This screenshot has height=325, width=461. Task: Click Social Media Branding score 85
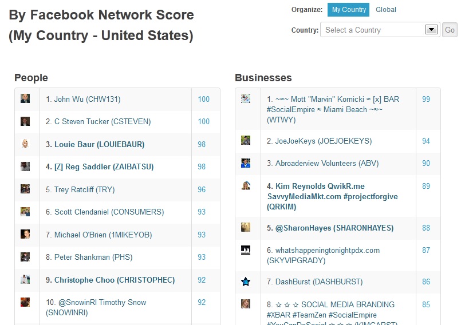(426, 305)
